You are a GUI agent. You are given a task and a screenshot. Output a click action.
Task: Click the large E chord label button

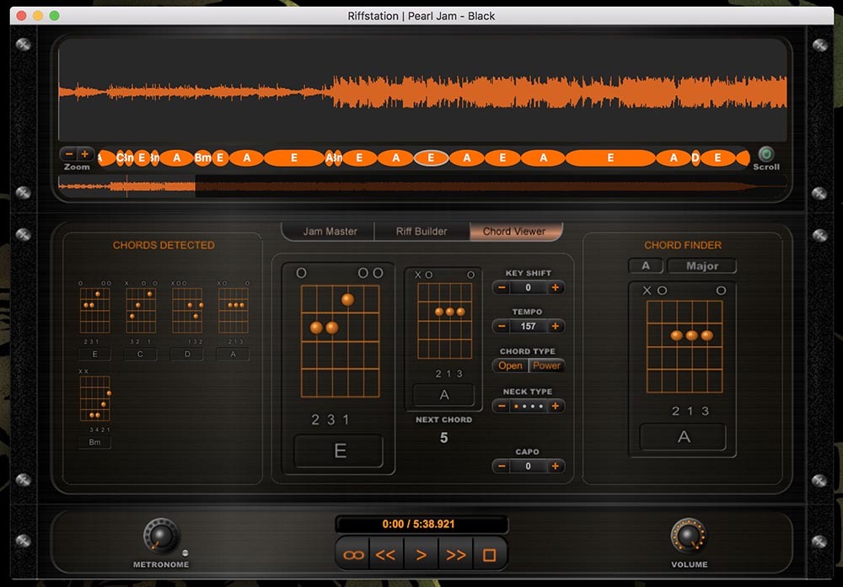(x=338, y=451)
